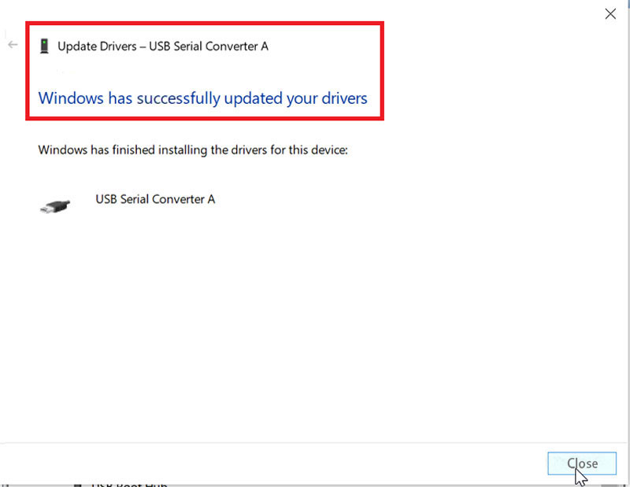630x487 pixels.
Task: Click the 'Update Drivers – USB Serial Converter A' title
Action: coord(163,46)
